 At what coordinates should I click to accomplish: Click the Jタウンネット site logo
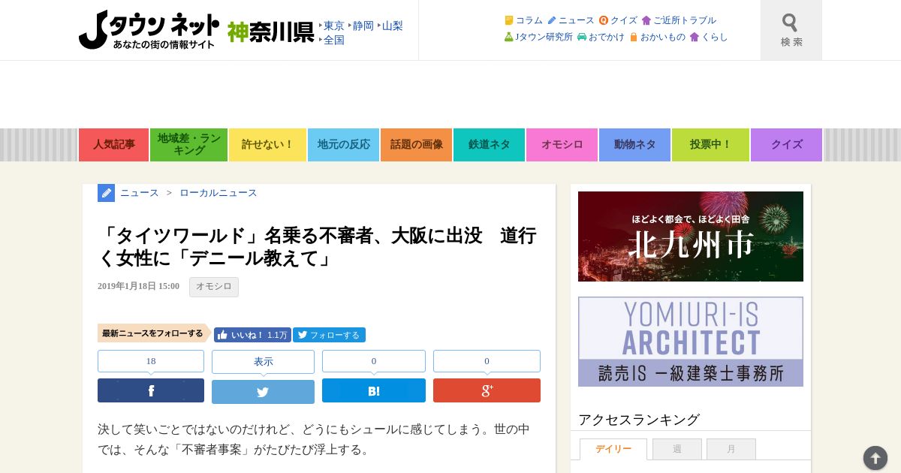[x=149, y=30]
